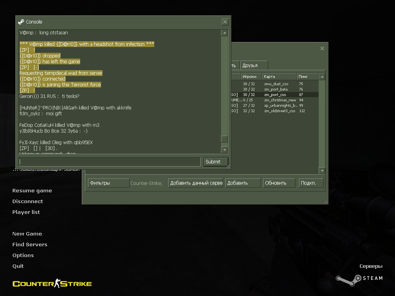
Task: Click the Counter-Strike logo
Action: (x=52, y=284)
